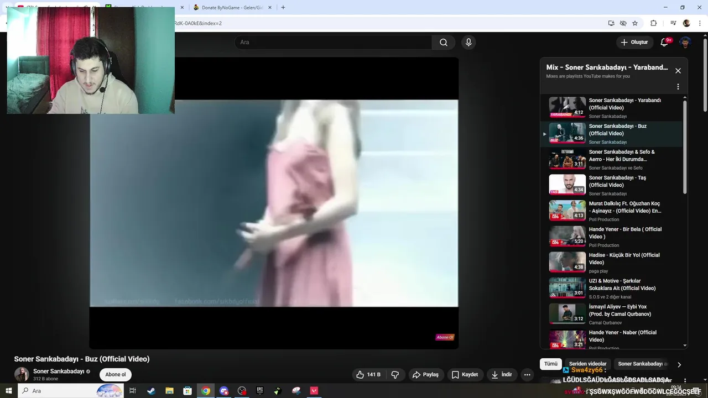Open YouTube account avatar menu
The height and width of the screenshot is (398, 708).
[x=685, y=43]
